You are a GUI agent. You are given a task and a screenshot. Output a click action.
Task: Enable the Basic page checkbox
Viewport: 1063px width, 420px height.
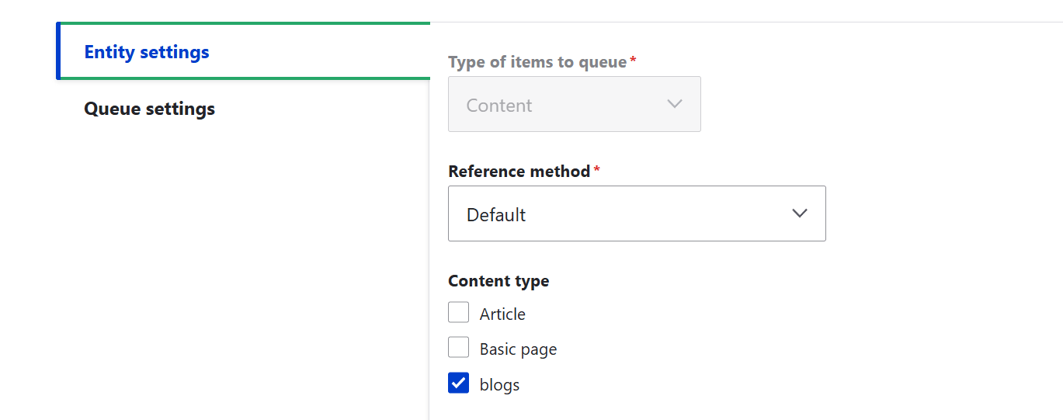[x=459, y=347]
